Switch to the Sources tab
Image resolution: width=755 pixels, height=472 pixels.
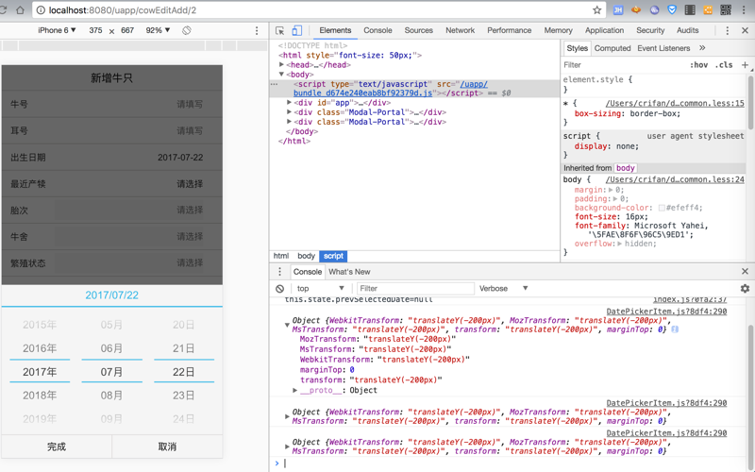click(x=418, y=30)
